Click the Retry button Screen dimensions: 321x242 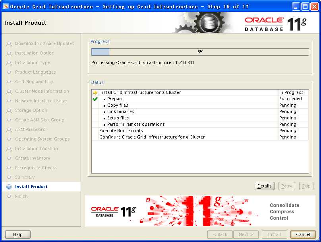tap(286, 186)
